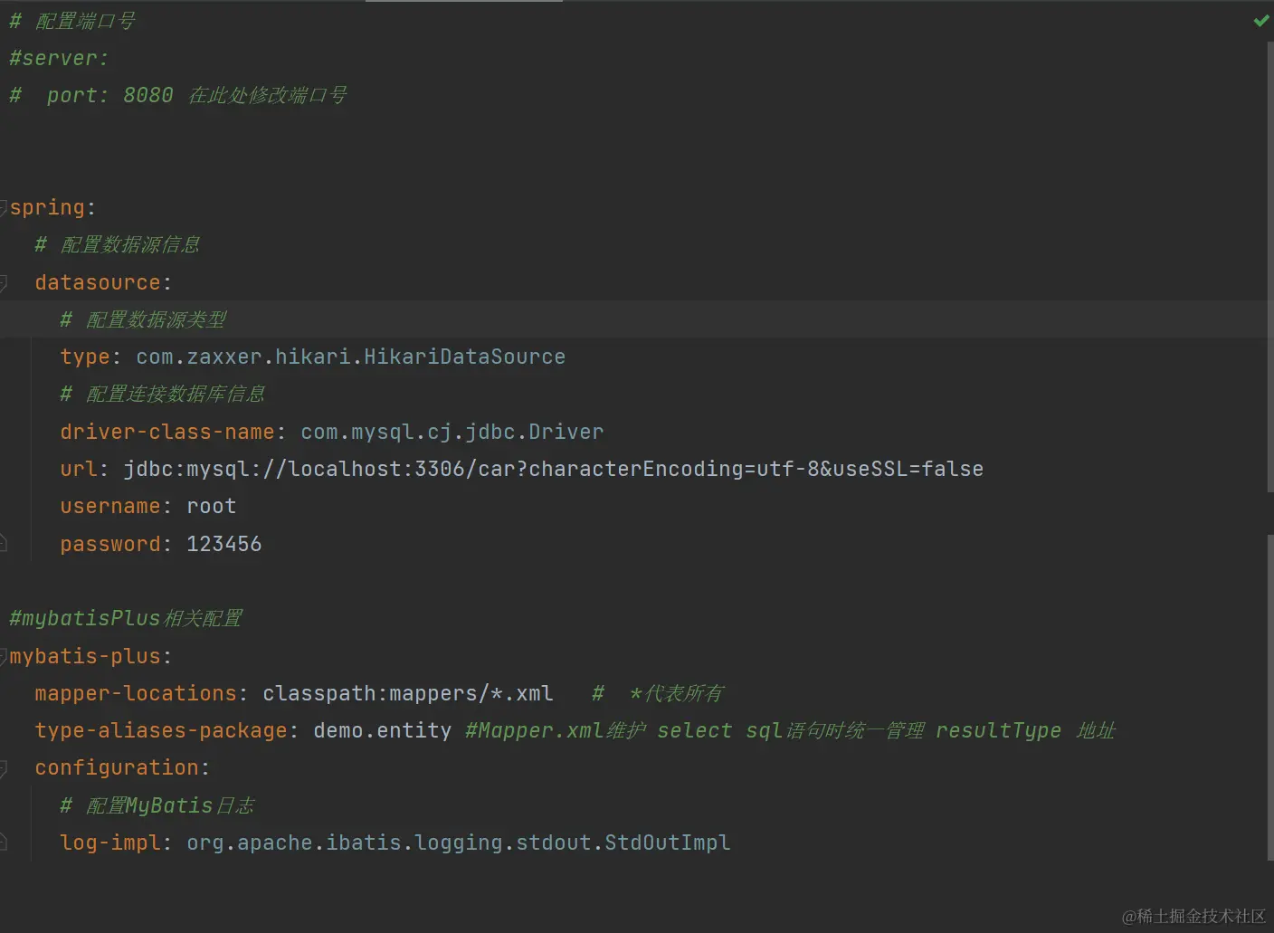
Task: Collapse the spring block fold marker
Action: pos(4,207)
